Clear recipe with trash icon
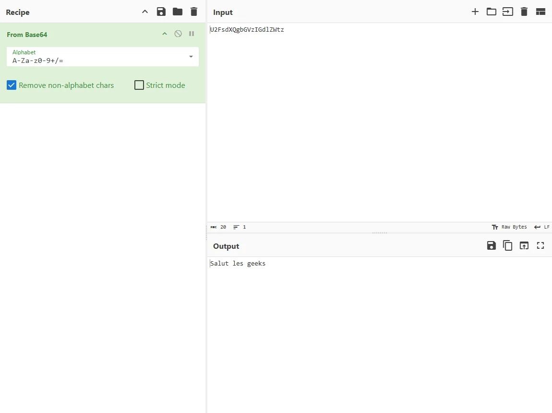 tap(193, 12)
